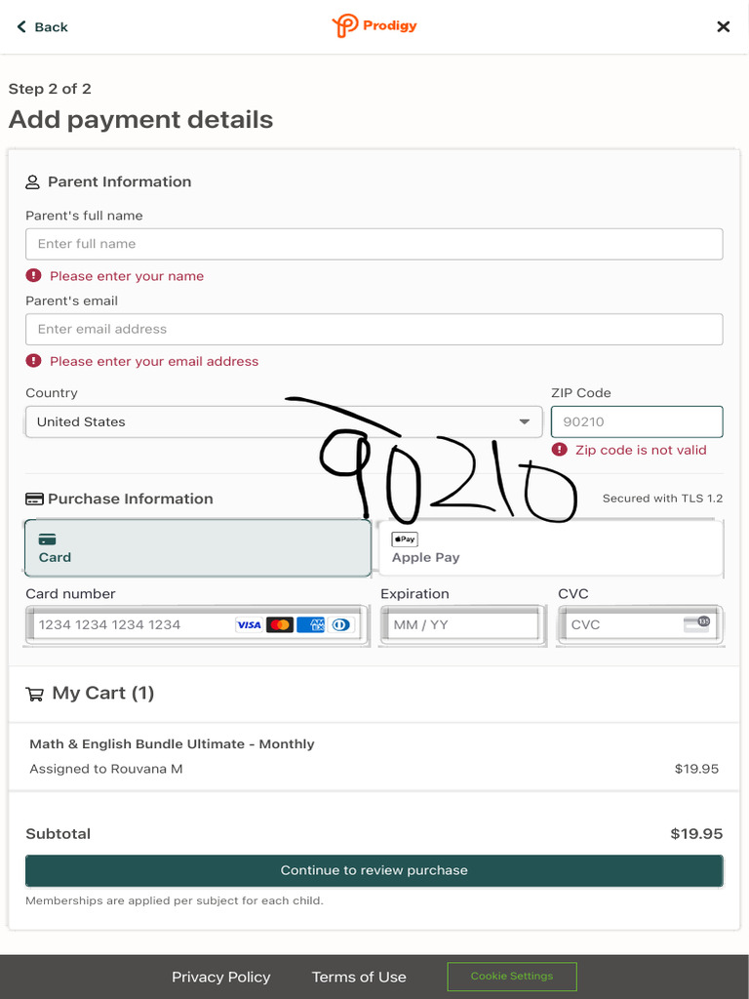Click the American Express card icon
749x999 pixels.
click(311, 624)
